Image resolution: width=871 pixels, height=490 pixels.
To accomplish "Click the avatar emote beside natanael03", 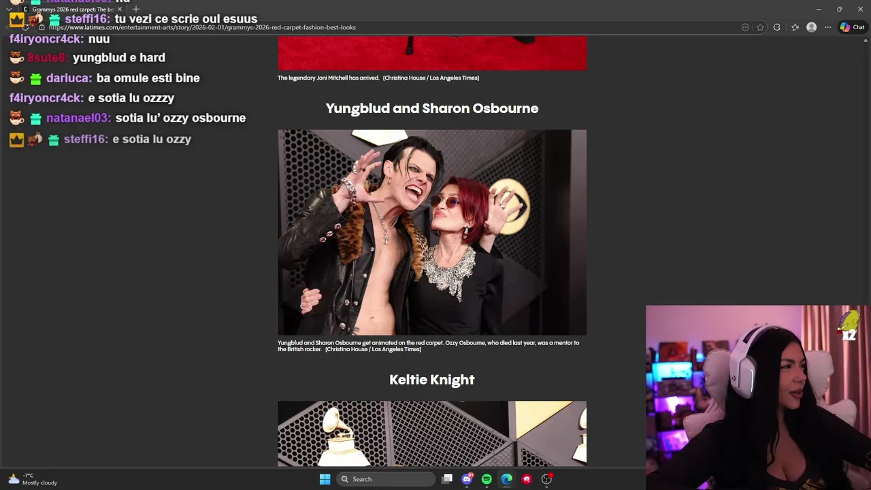I will tap(17, 118).
